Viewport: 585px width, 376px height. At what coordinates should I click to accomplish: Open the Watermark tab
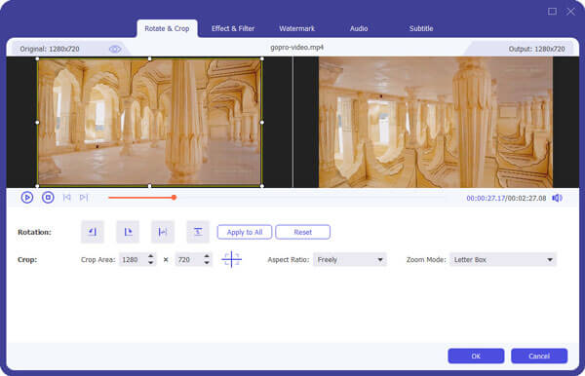click(x=297, y=28)
